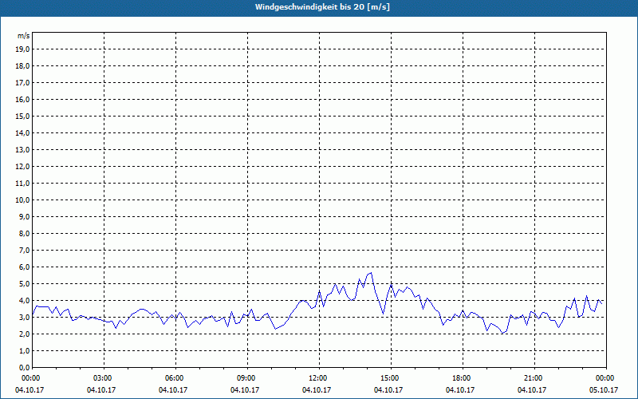Screen dimensions: 638x399
Task: Select the 1,0 y-axis label
Action: (24, 350)
